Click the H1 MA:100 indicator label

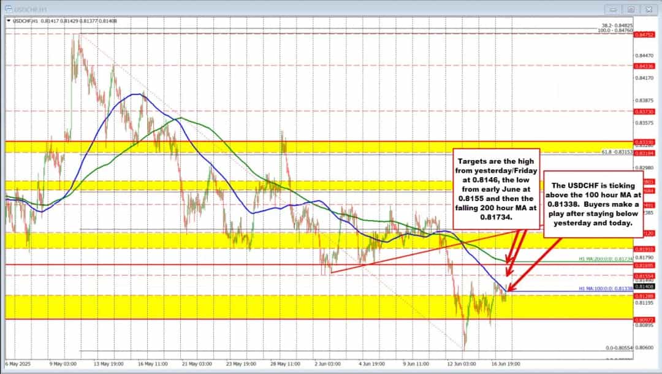604,288
